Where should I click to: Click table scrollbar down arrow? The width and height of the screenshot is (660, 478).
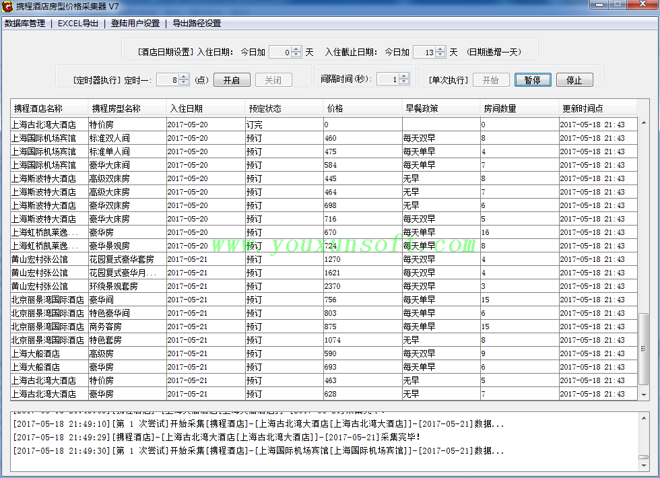[x=644, y=395]
